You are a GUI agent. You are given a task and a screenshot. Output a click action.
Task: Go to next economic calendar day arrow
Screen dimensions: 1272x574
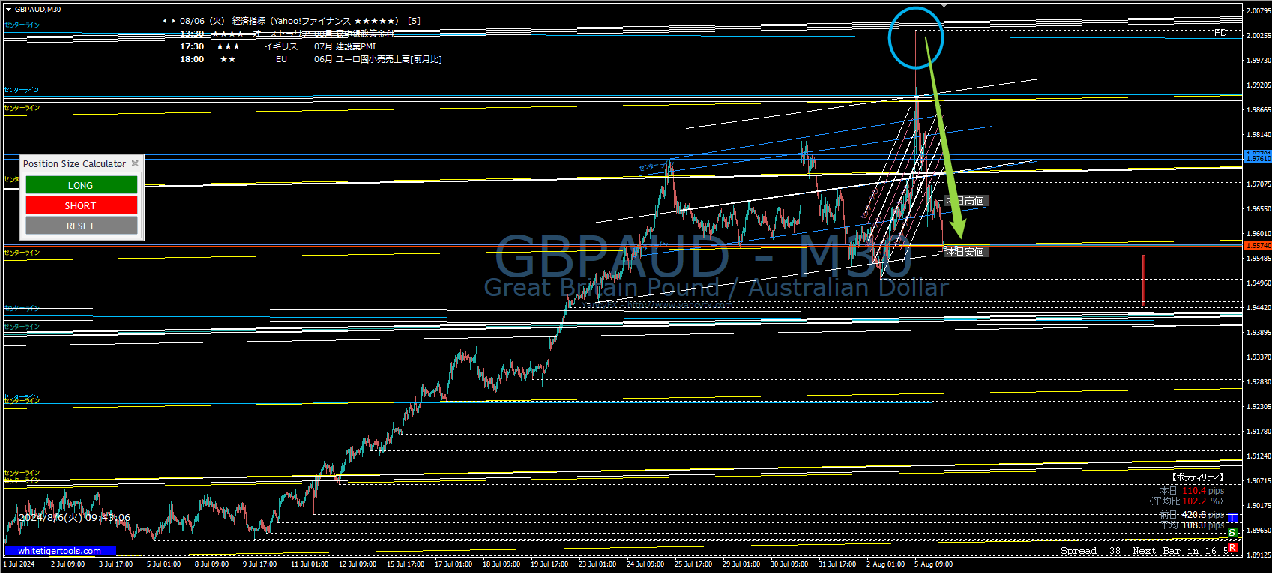pos(174,21)
